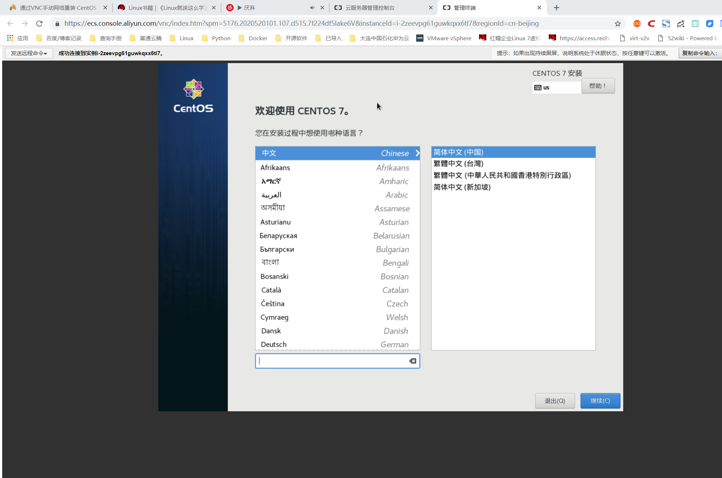722x478 pixels.
Task: Open the virt-v2v bookmark
Action: pos(634,38)
